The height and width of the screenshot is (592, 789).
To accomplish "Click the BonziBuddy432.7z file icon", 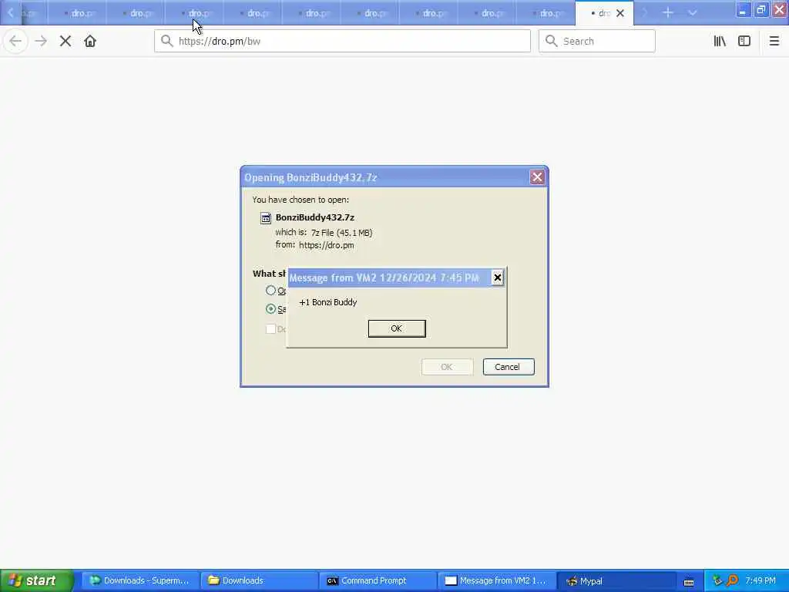I will point(266,218).
